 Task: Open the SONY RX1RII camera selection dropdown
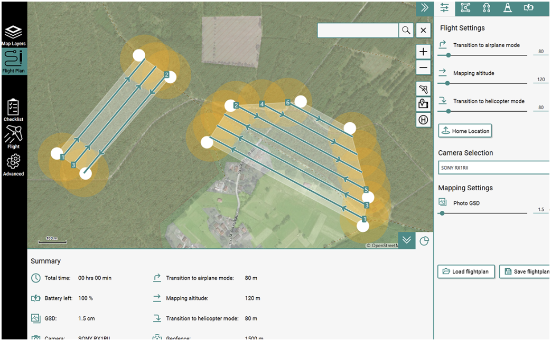click(493, 167)
